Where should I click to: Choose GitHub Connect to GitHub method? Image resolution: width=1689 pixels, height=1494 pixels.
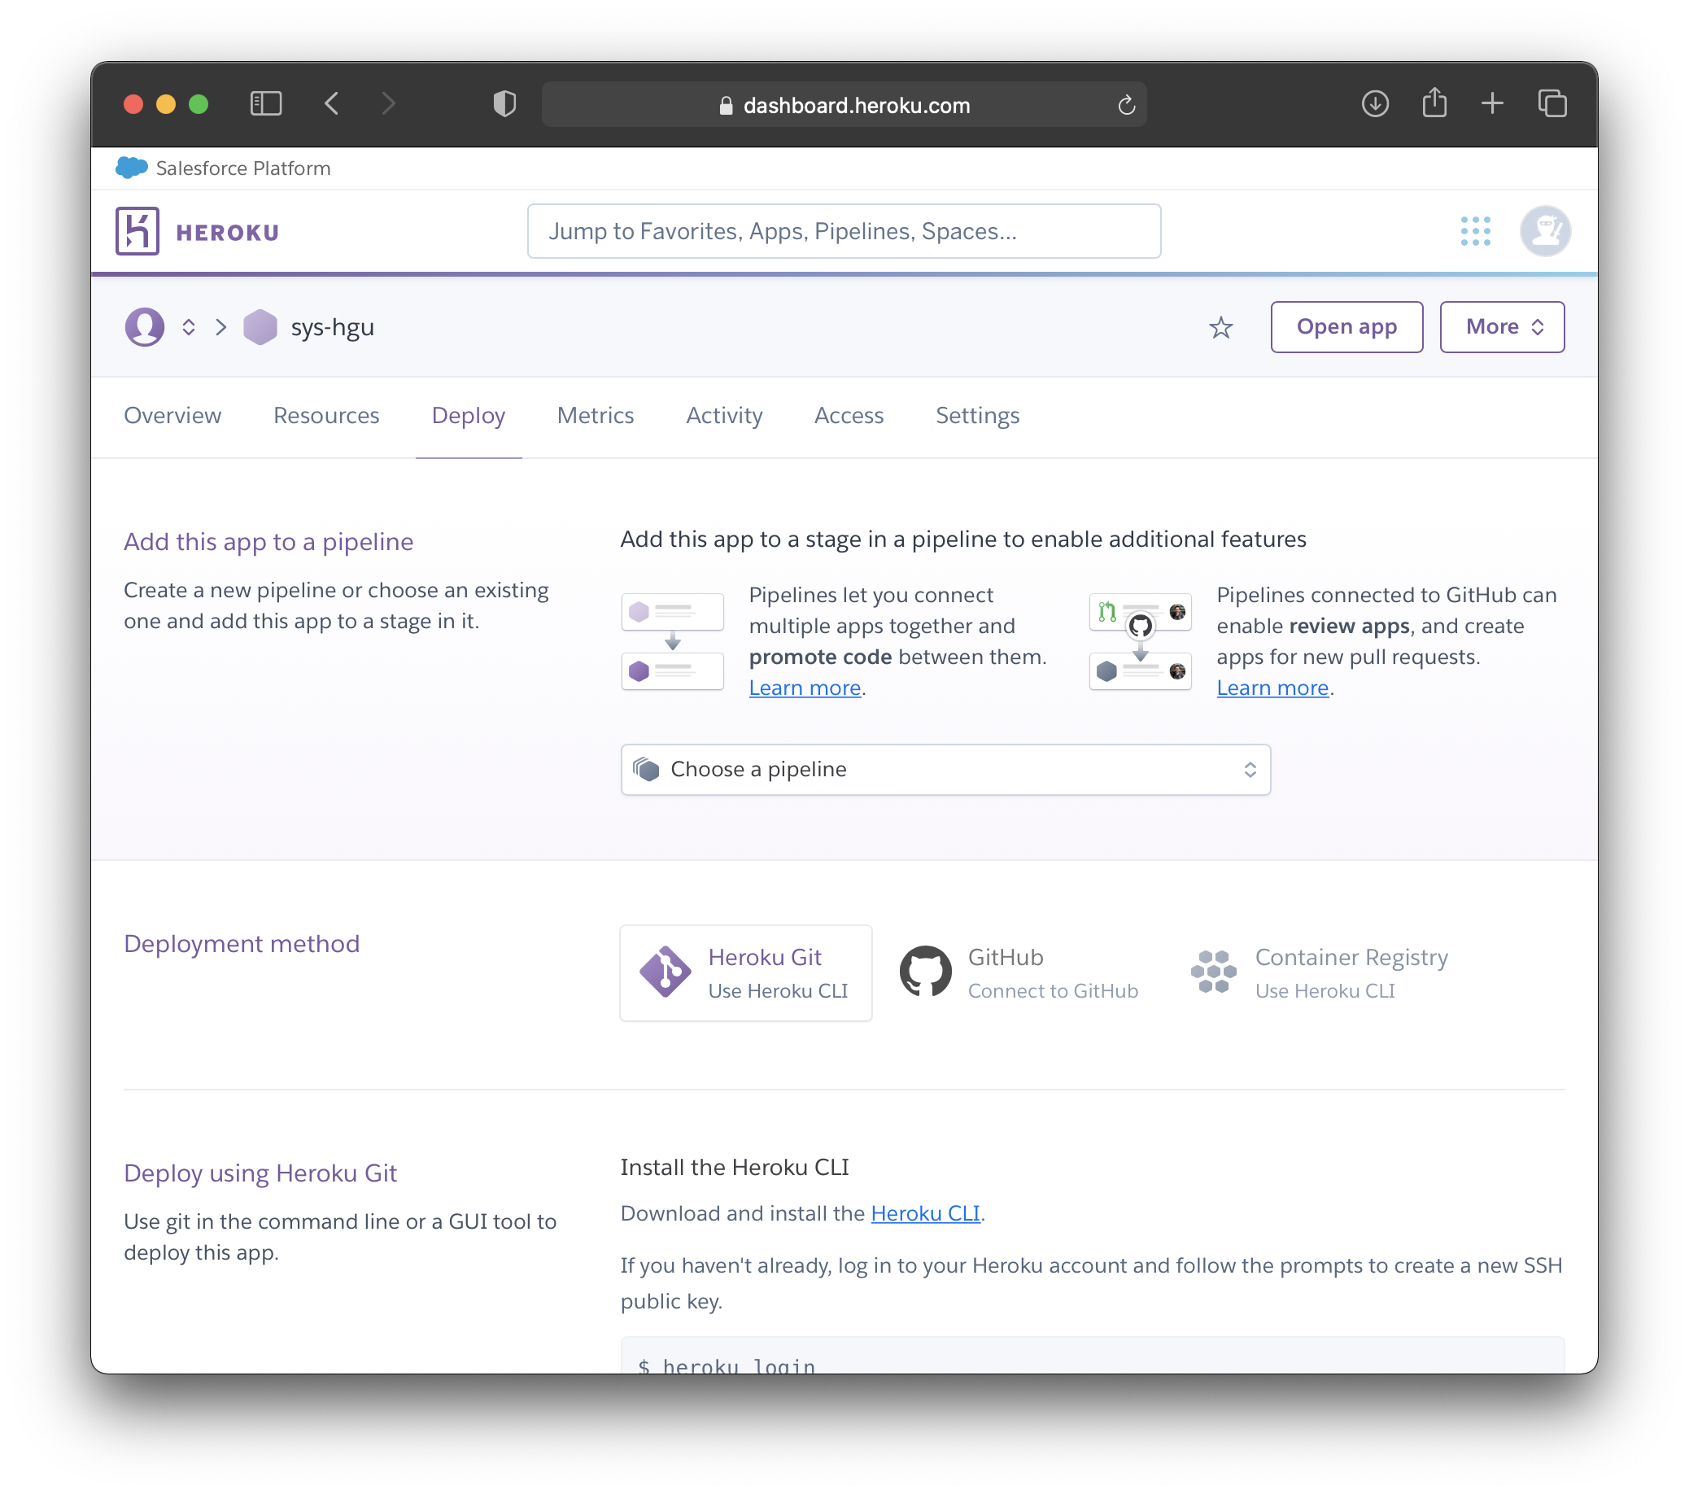click(x=1019, y=973)
